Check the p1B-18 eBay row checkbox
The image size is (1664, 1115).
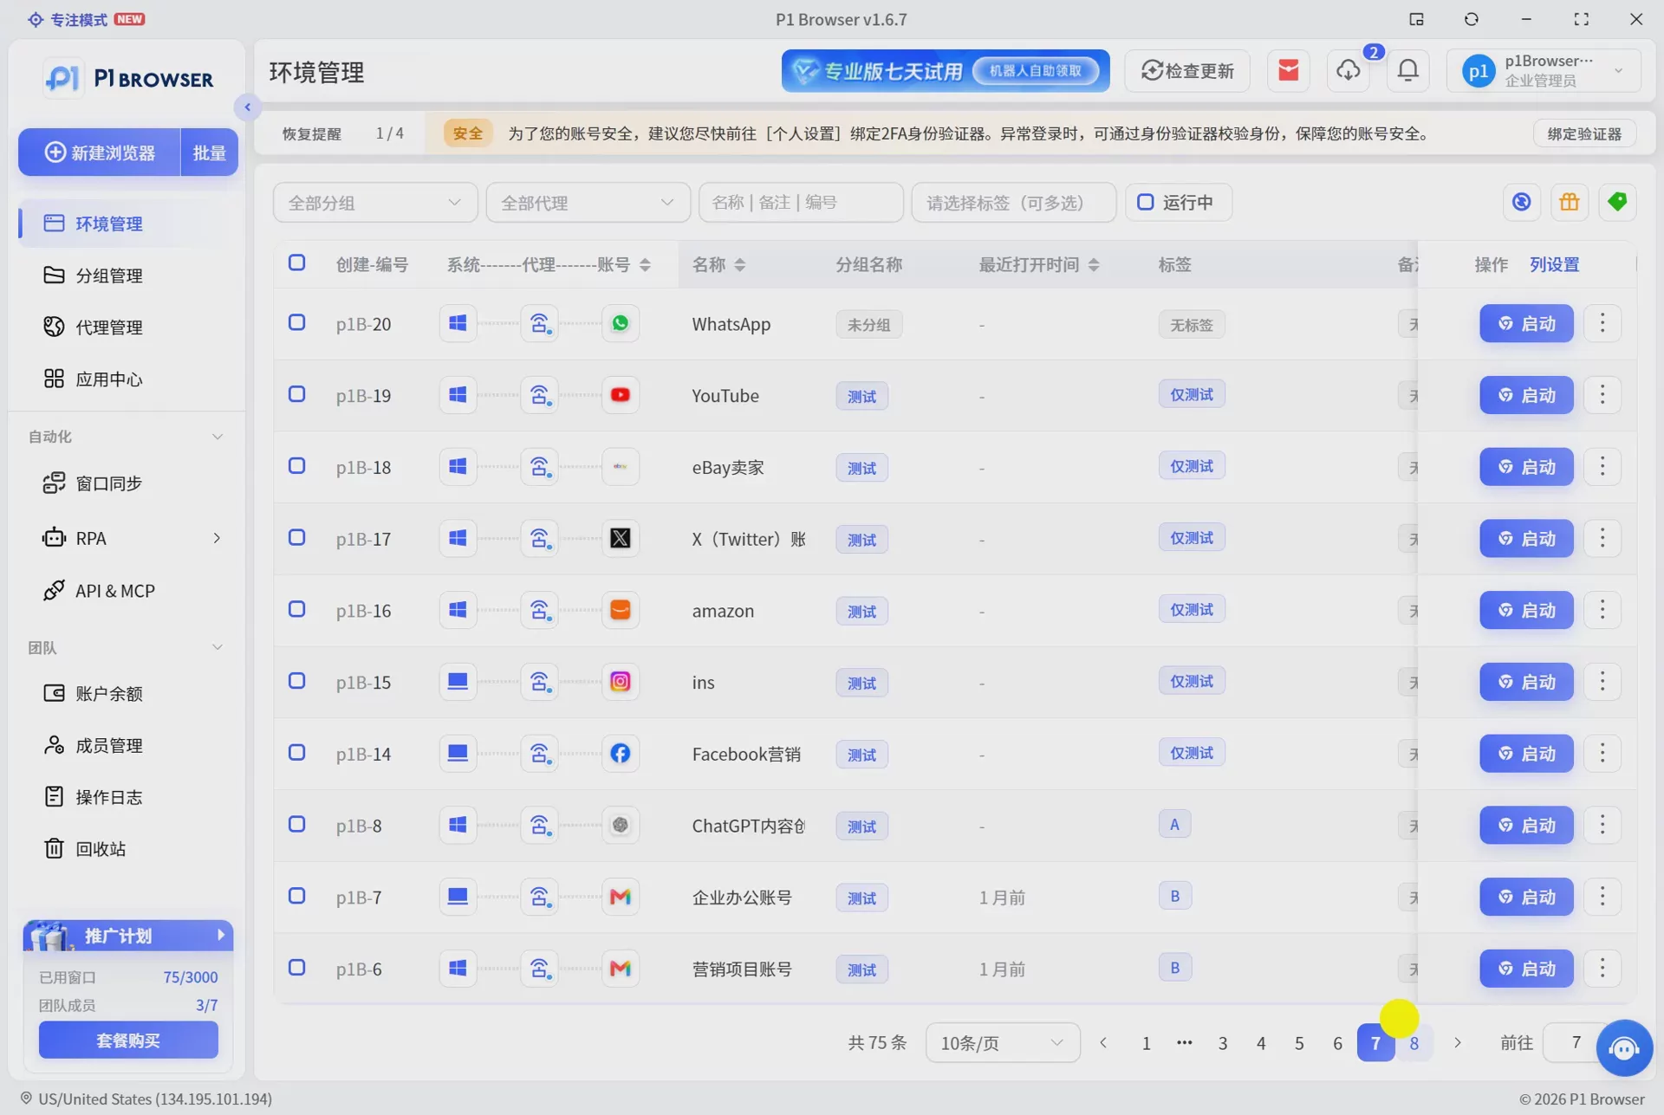296,466
